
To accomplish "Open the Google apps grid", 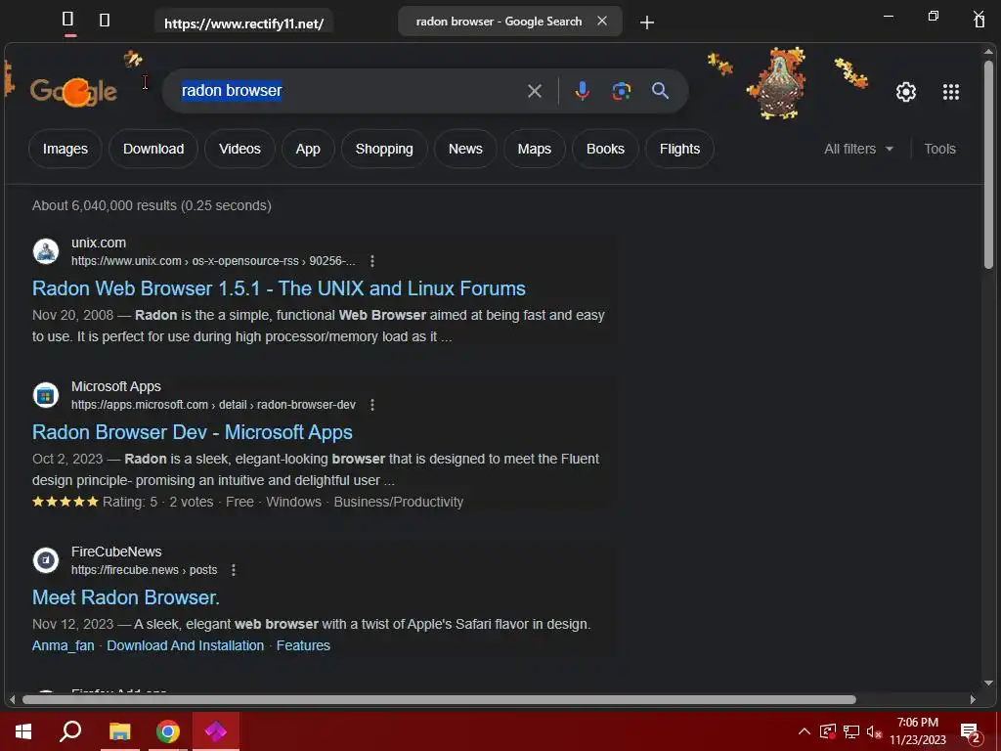I will (x=950, y=92).
